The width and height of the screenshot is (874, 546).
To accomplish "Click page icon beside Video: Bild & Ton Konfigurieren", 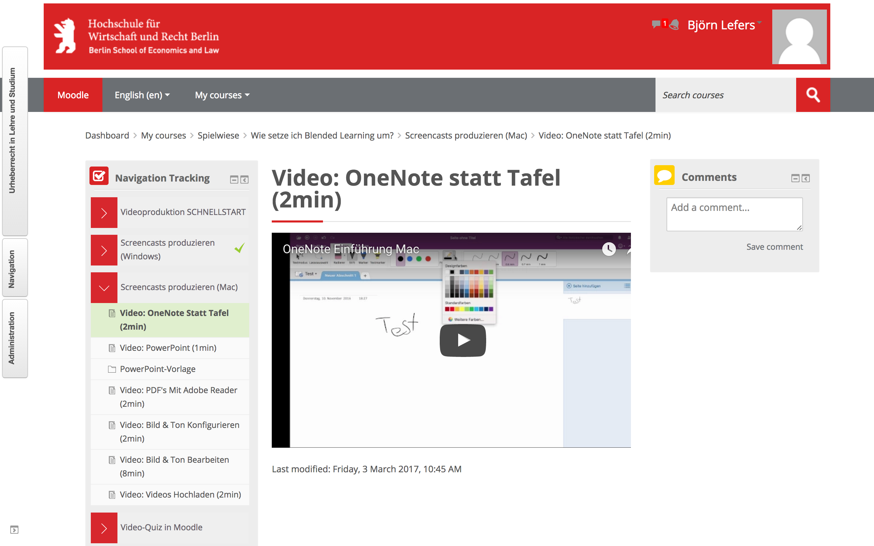I will tap(112, 426).
